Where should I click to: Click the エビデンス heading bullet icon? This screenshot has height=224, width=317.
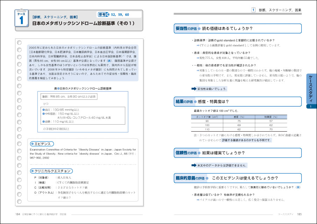(32, 144)
